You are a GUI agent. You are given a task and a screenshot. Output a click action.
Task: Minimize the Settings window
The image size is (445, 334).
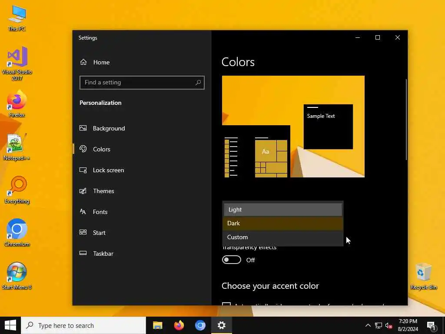pos(358,37)
